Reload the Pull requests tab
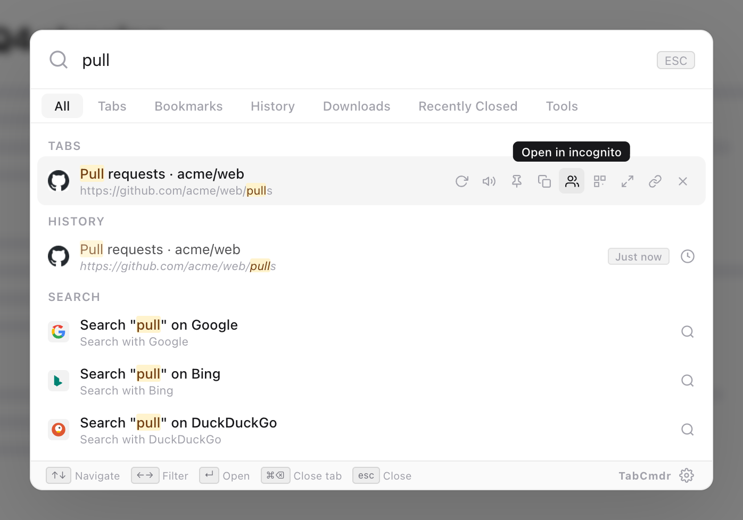Image resolution: width=743 pixels, height=520 pixels. [x=461, y=181]
